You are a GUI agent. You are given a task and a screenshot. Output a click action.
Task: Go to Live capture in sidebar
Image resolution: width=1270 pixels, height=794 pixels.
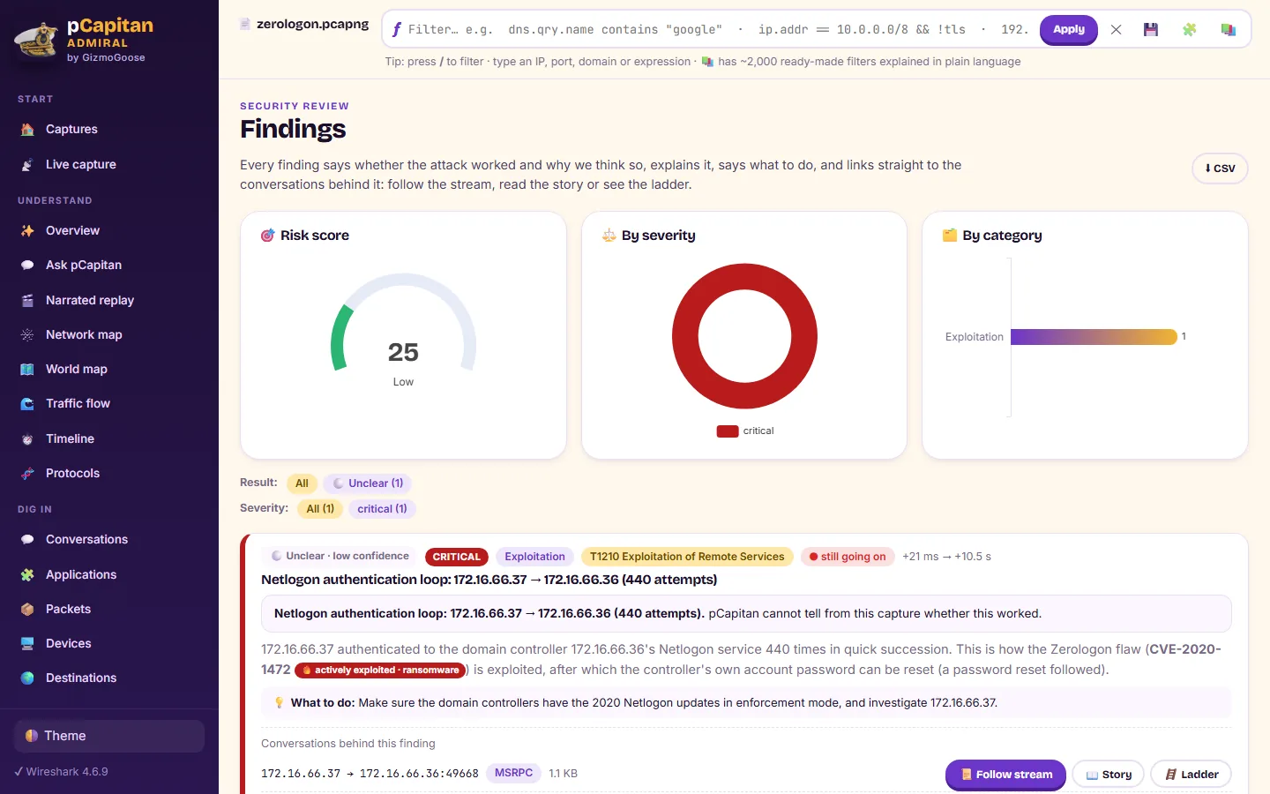109,164
